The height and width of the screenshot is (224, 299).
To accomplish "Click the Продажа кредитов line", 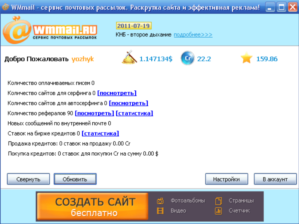I will (x=69, y=143).
